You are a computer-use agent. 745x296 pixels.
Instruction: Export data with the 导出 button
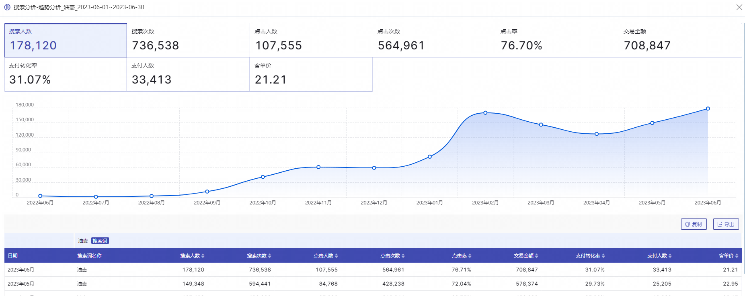coord(726,224)
